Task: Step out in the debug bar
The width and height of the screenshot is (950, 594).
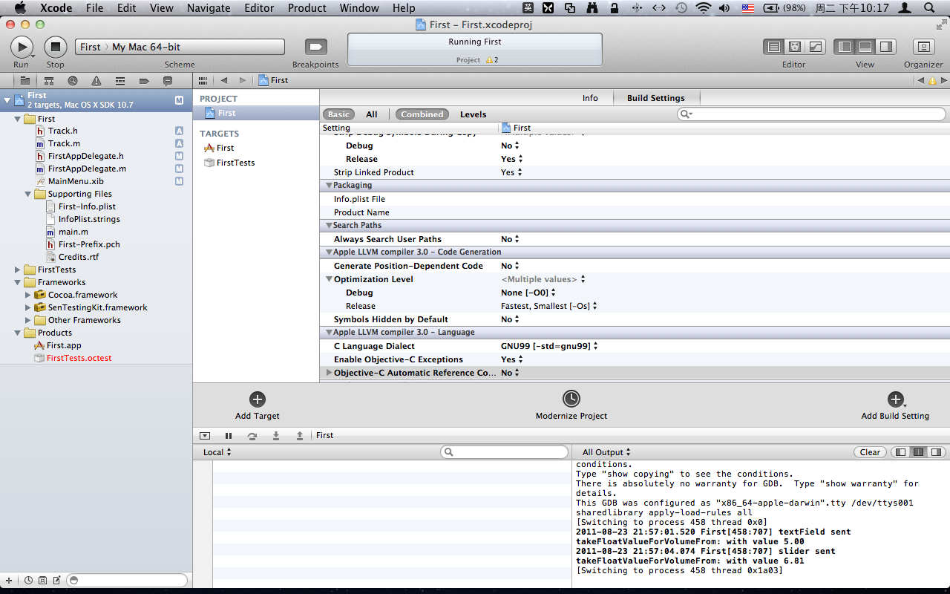Action: pos(300,436)
